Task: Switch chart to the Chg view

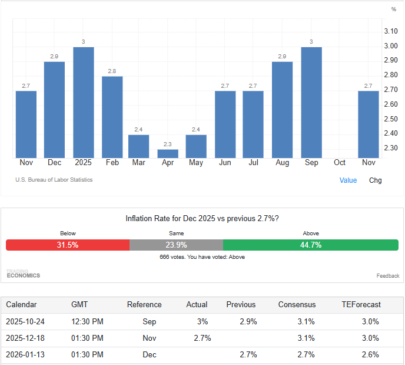Action: [x=375, y=180]
